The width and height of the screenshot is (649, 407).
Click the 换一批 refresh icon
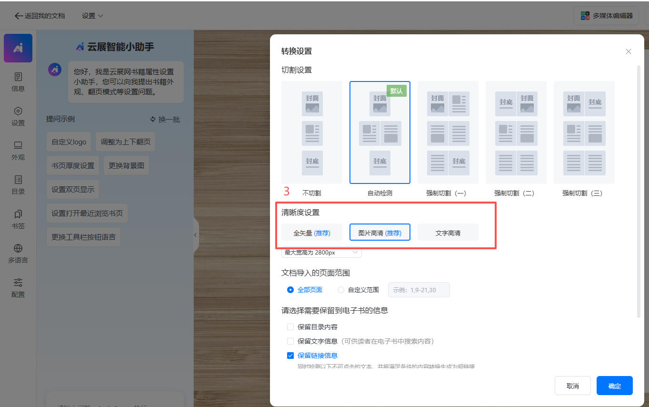tap(153, 120)
